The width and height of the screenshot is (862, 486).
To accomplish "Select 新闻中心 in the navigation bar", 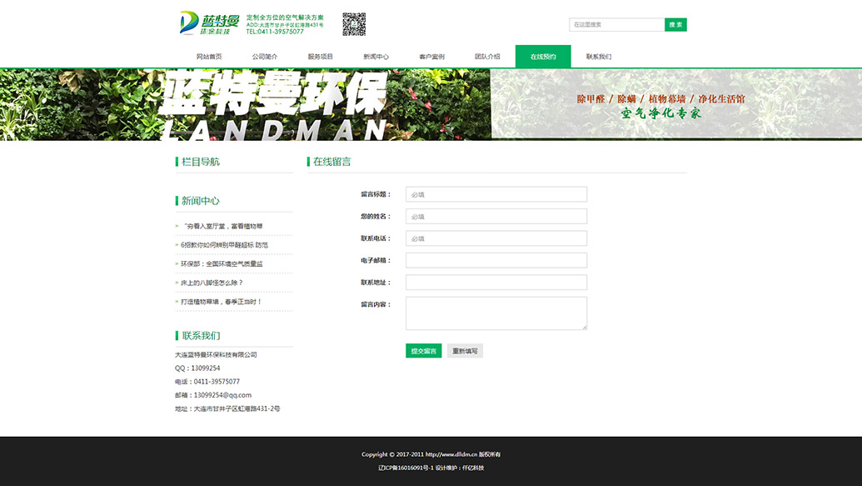I will 376,57.
